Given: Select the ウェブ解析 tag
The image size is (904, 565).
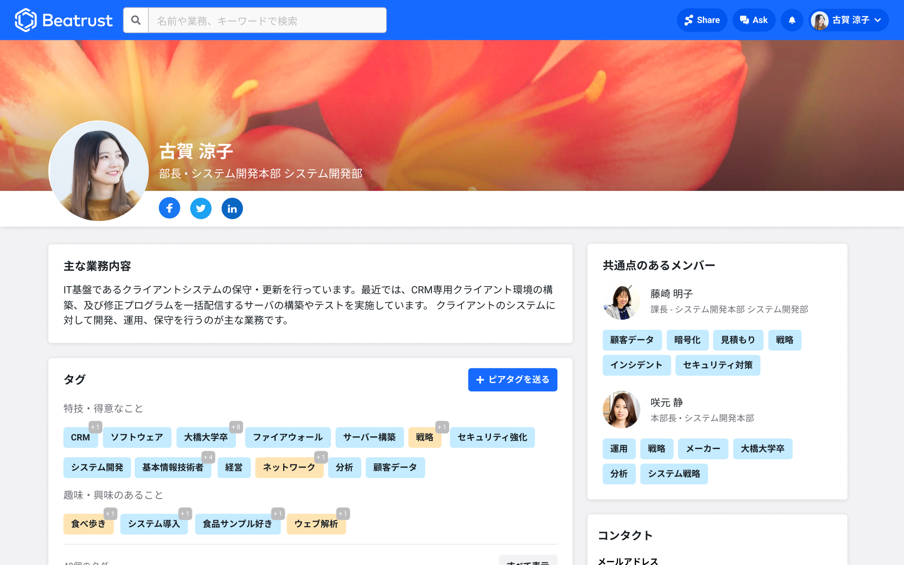Looking at the screenshot, I should pyautogui.click(x=316, y=524).
